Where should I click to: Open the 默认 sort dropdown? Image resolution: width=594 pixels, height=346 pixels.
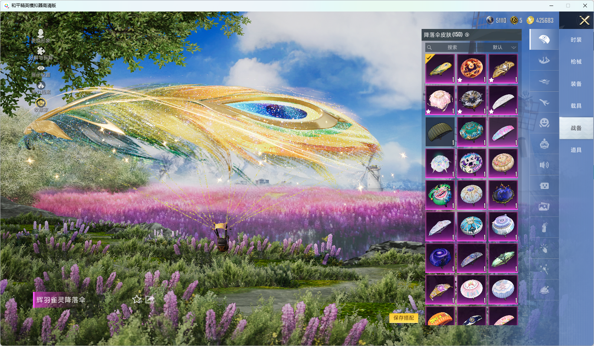click(x=497, y=48)
